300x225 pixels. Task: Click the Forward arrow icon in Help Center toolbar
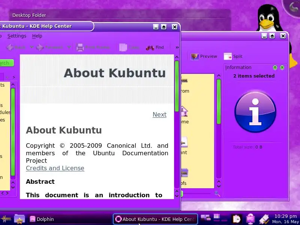(40, 47)
